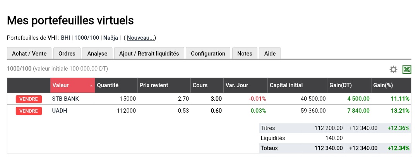Click the STB BANK stock name
The width and height of the screenshot is (418, 157).
(x=65, y=99)
